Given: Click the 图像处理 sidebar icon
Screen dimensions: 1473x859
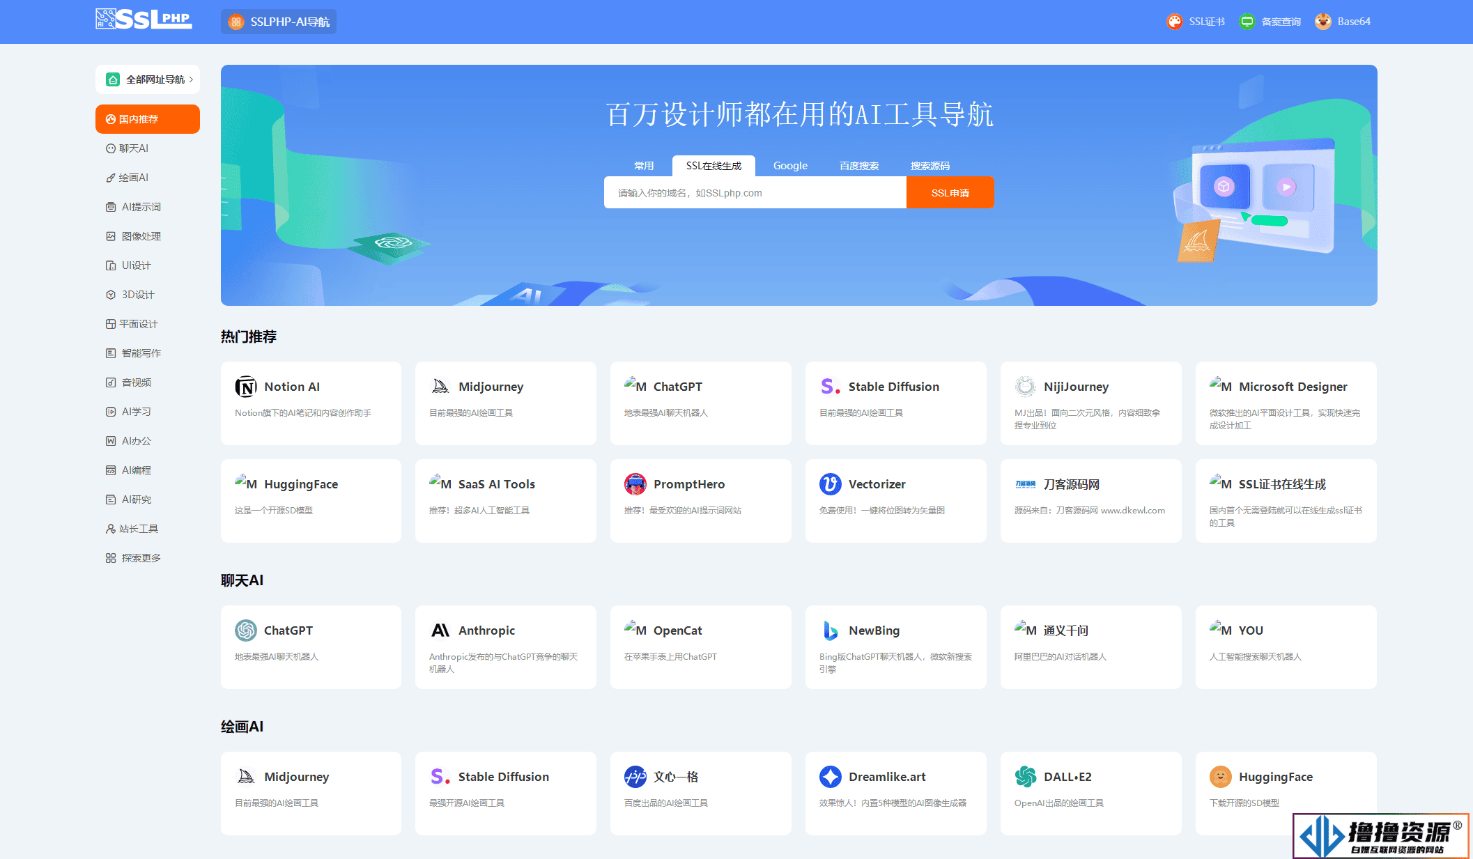Looking at the screenshot, I should pyautogui.click(x=111, y=236).
